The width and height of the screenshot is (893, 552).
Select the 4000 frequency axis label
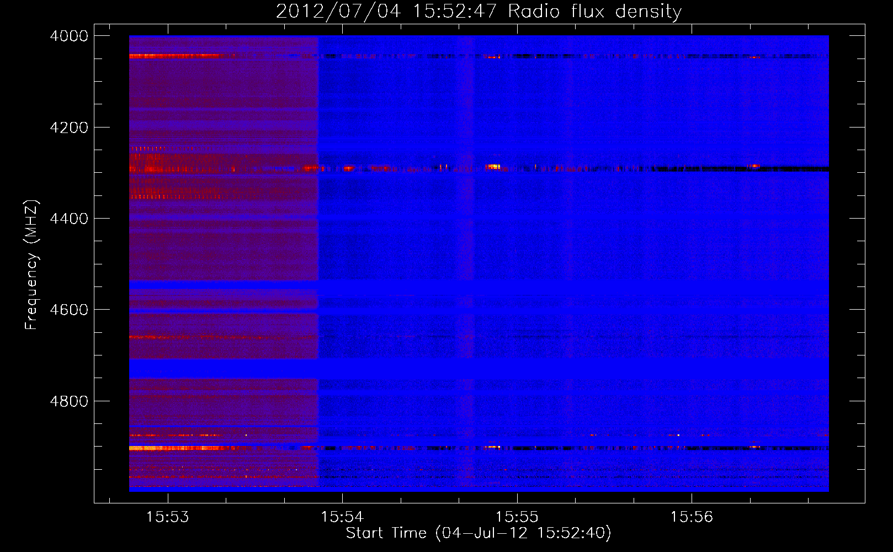(x=69, y=36)
